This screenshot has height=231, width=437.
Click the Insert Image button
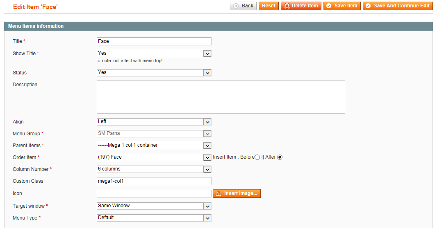point(237,193)
